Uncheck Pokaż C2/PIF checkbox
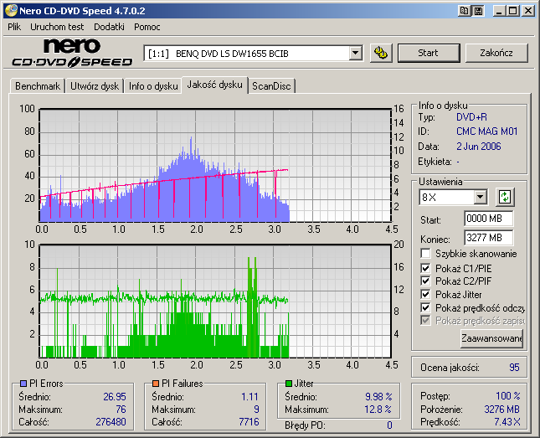The image size is (540, 438). [425, 281]
